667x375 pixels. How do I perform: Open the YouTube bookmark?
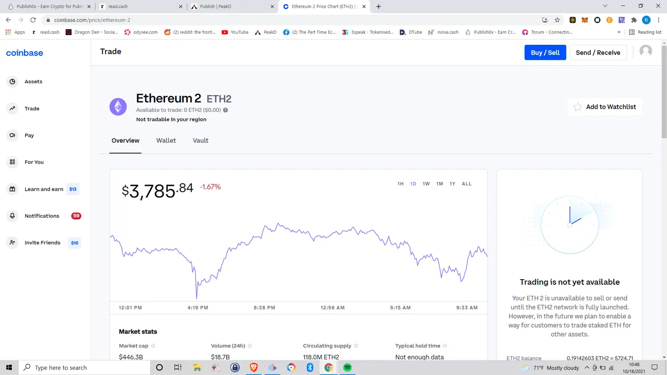[x=235, y=32]
